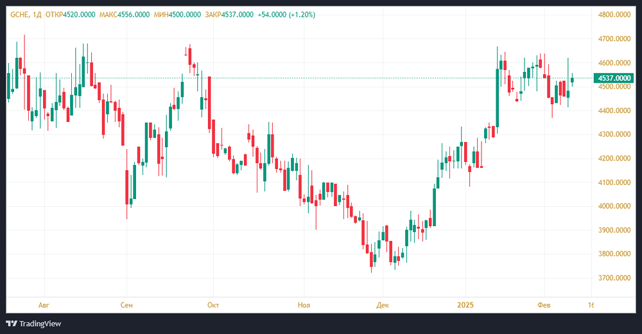Click the 3800.0000 price axis label
The width and height of the screenshot is (642, 334).
(x=614, y=254)
